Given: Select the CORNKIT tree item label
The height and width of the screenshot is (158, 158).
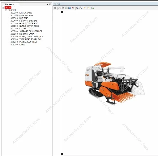Looking at the screenshot, I should tap(12, 10).
